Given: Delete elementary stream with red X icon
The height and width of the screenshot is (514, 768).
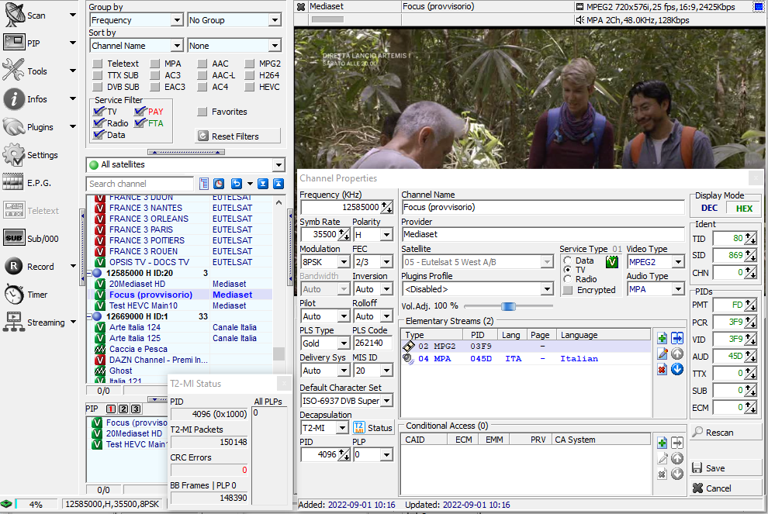Looking at the screenshot, I should coord(662,369).
